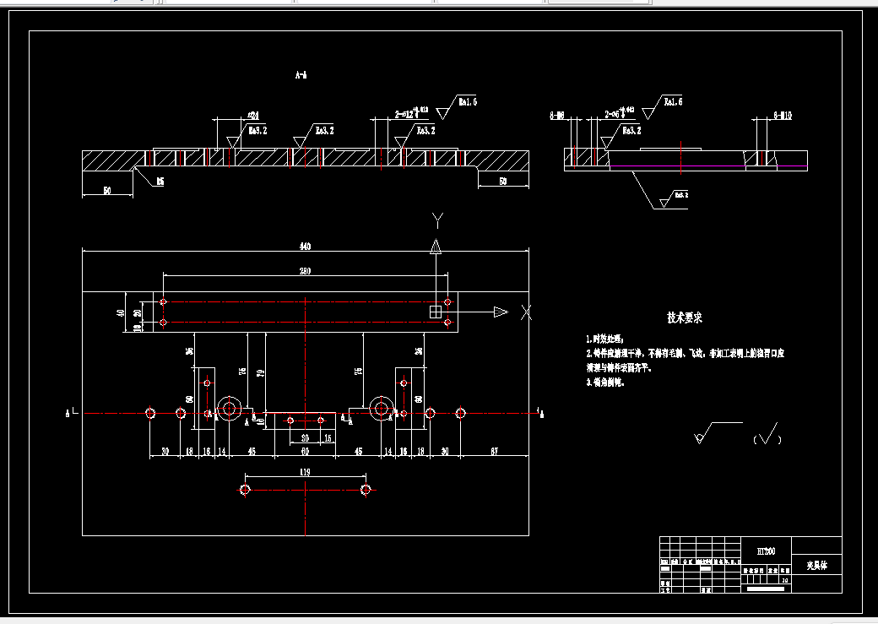The height and width of the screenshot is (624, 878).
Task: Click the small Ra3.2 symbol below side view
Action: click(674, 198)
